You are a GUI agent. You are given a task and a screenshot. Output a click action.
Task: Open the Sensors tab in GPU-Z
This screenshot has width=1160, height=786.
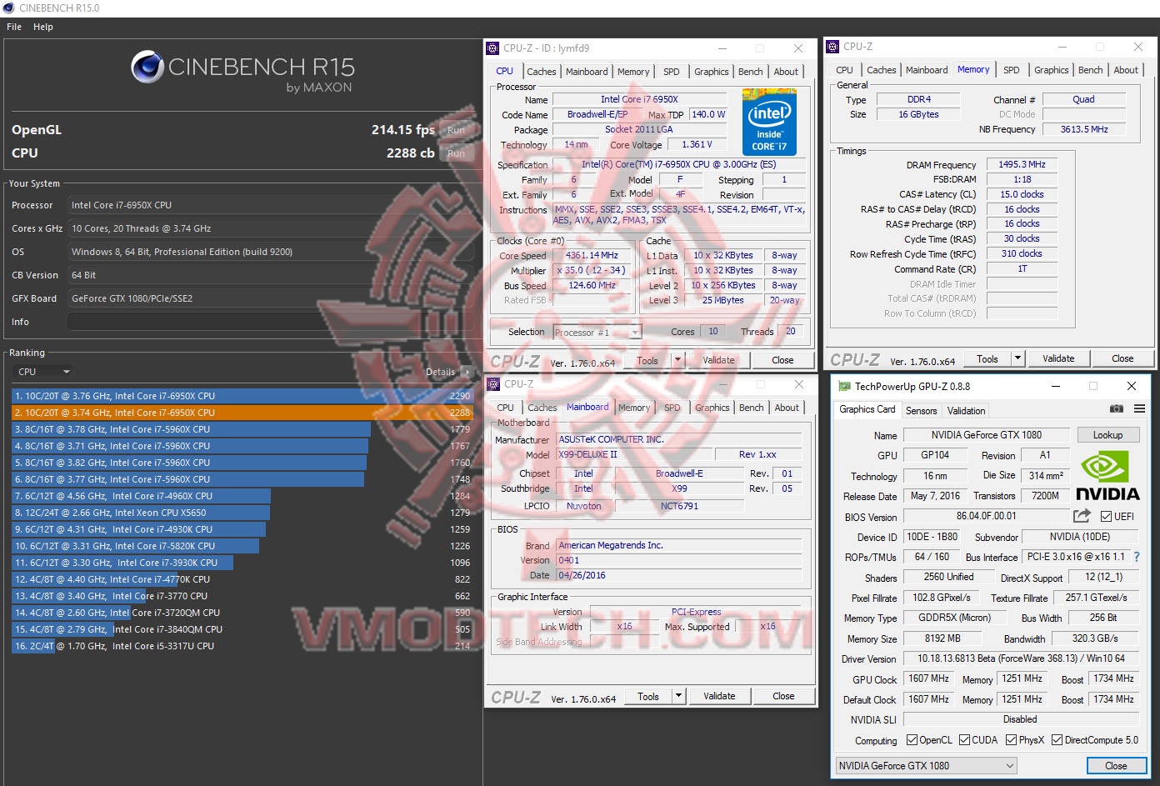[x=922, y=410]
